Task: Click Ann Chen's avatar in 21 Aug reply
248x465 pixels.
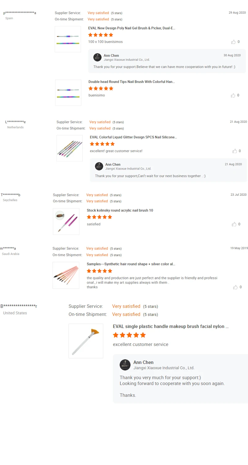Action: pos(99,166)
